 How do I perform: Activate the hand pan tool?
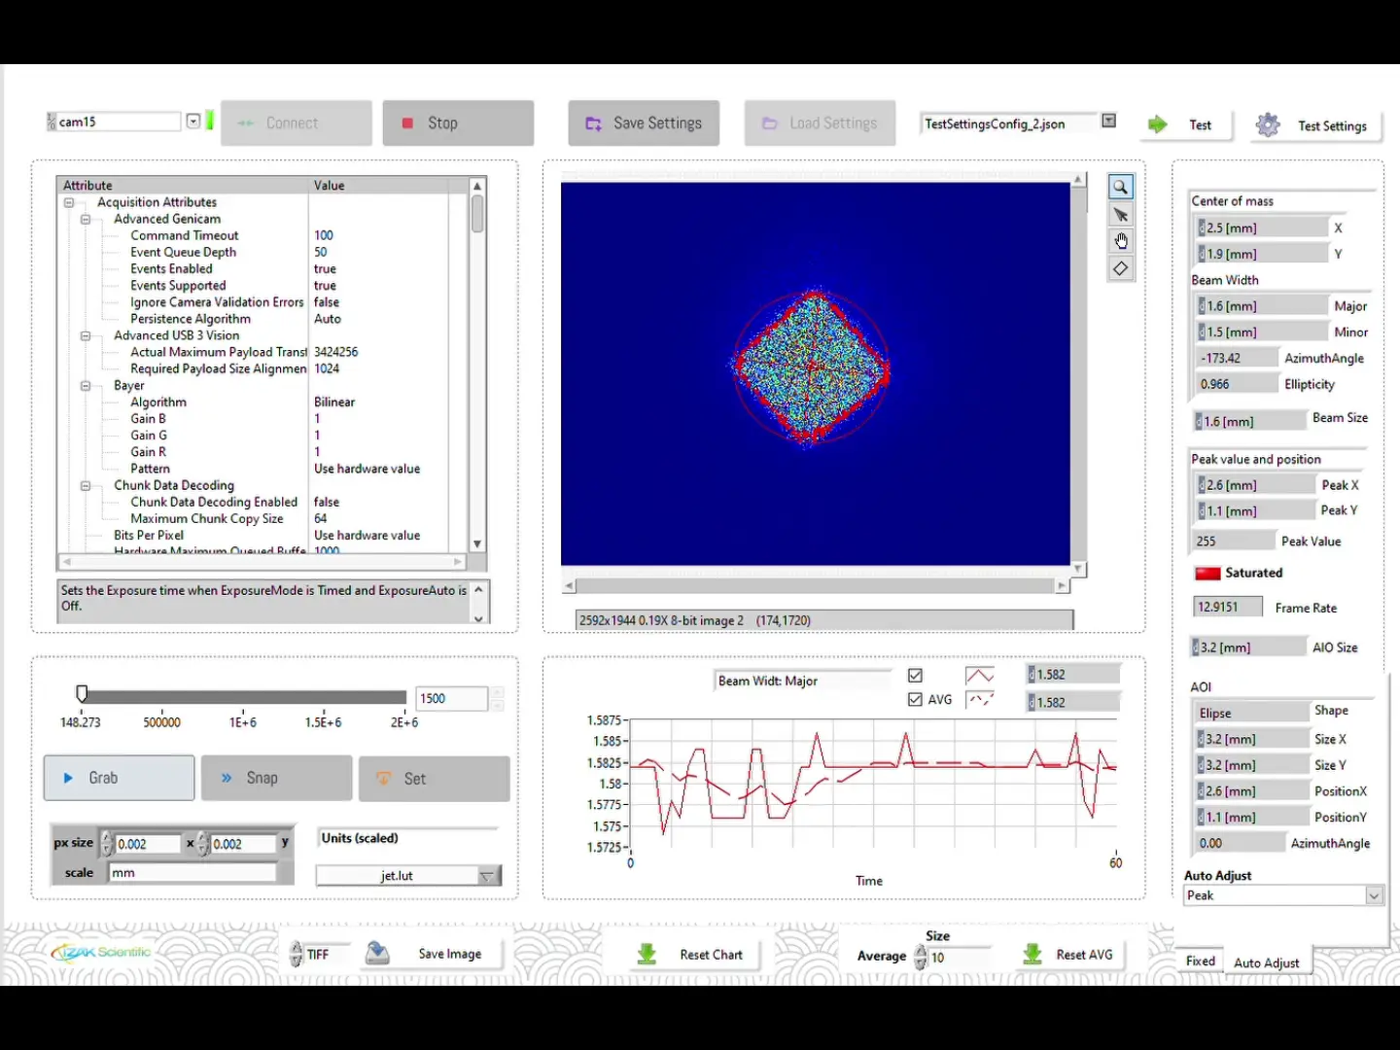coord(1120,241)
